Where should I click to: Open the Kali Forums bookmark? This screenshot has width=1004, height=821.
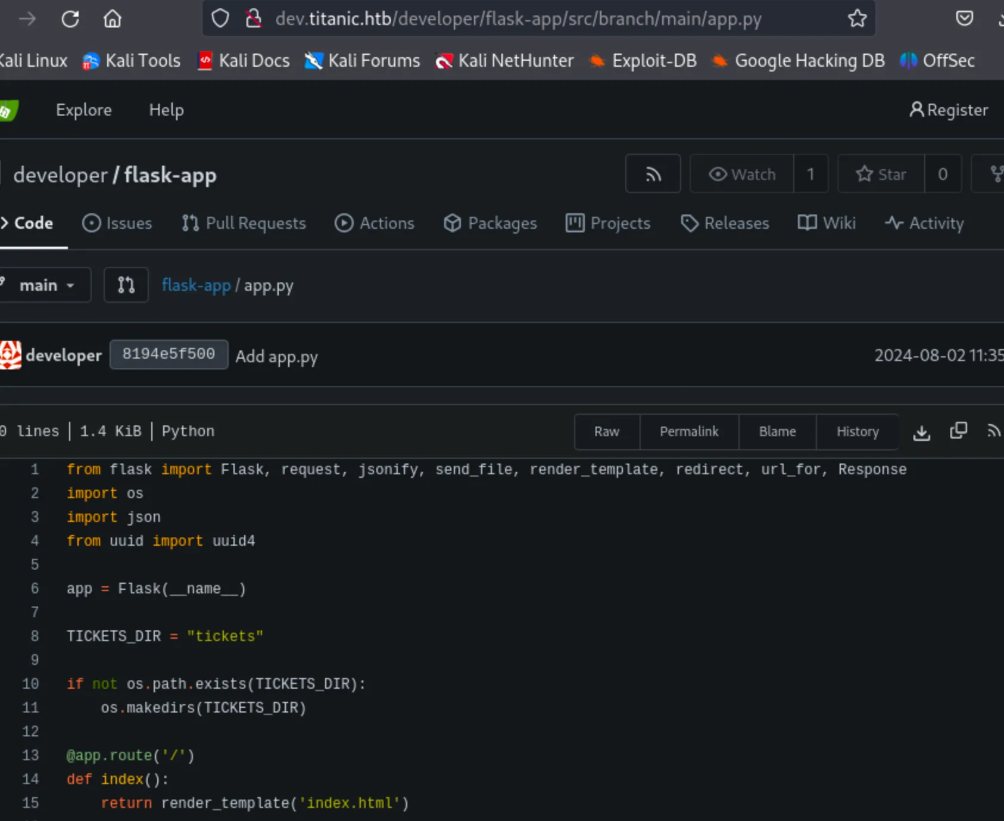(x=362, y=61)
